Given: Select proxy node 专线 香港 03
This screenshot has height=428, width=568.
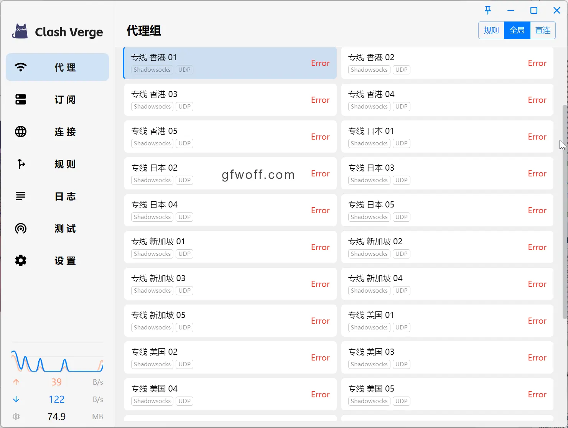Looking at the screenshot, I should point(230,100).
